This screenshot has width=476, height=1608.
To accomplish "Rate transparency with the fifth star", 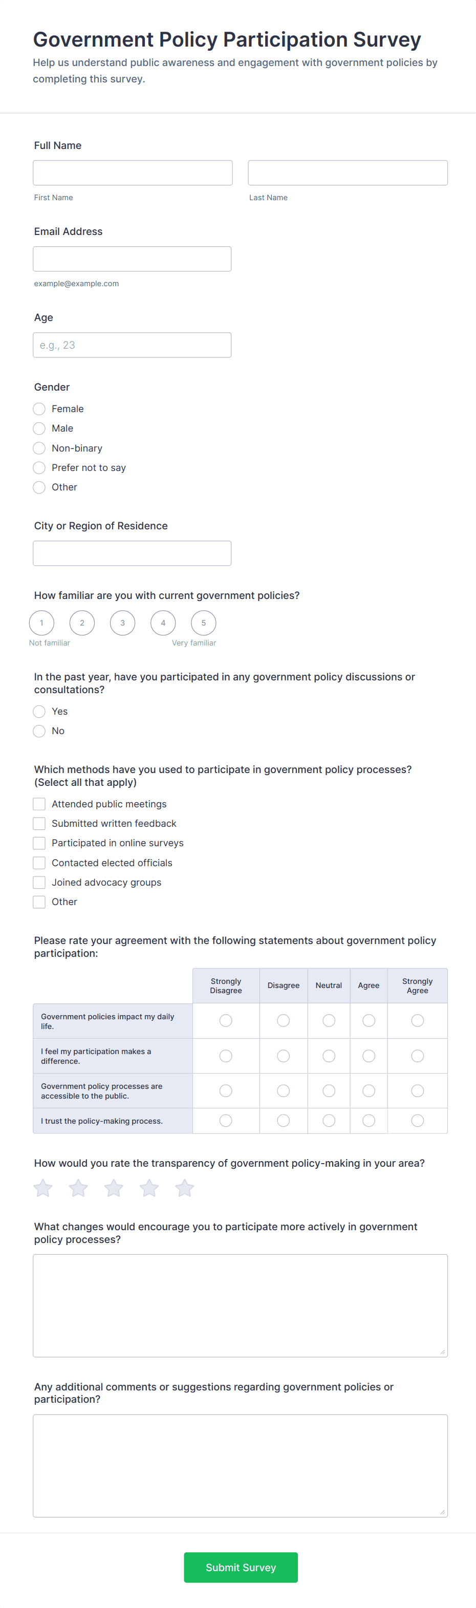I will pos(185,1188).
